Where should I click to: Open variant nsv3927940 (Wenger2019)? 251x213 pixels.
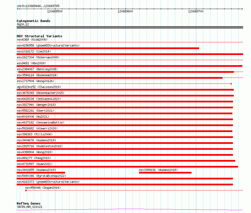click(36, 105)
